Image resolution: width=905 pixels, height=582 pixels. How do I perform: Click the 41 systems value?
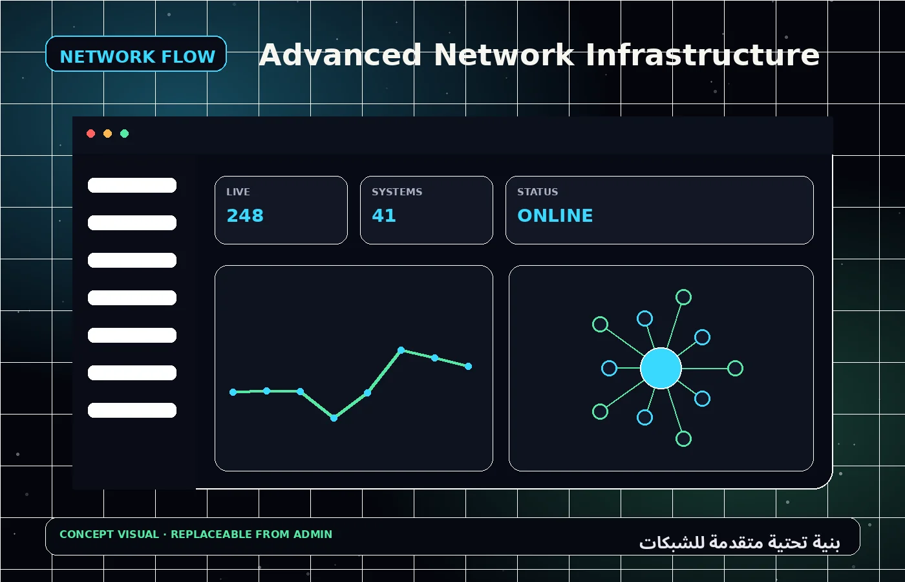(384, 215)
